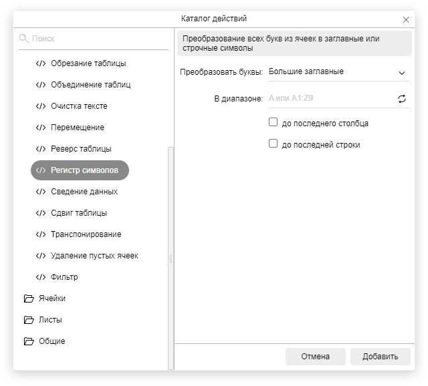Click the panel splitter handle
Viewport: 428px width, 386px height.
click(171, 258)
